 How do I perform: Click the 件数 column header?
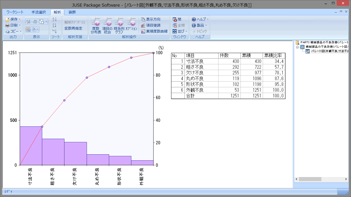[230, 56]
